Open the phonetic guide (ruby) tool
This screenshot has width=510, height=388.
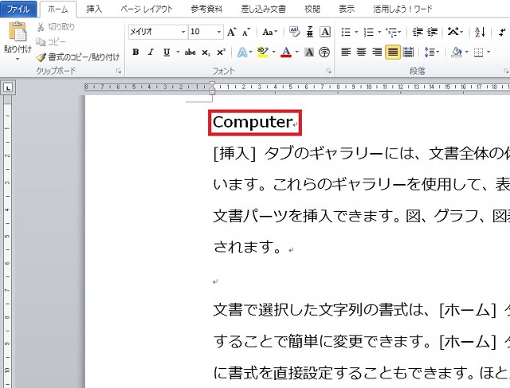pyautogui.click(x=310, y=32)
